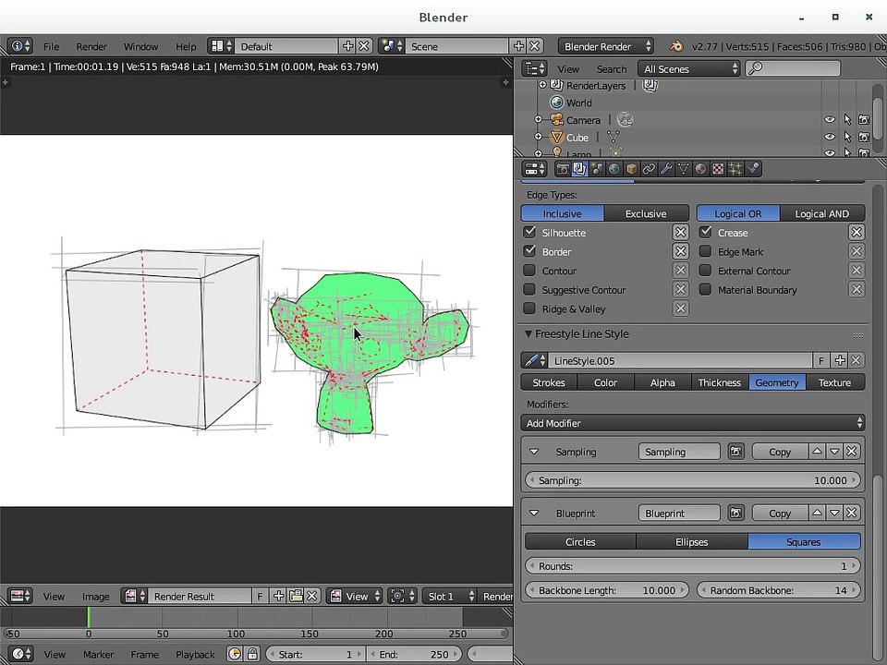Copy the Sampling modifier

point(780,452)
